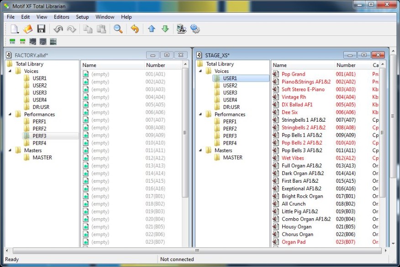Select the Chorus Organ voice row

point(325,234)
